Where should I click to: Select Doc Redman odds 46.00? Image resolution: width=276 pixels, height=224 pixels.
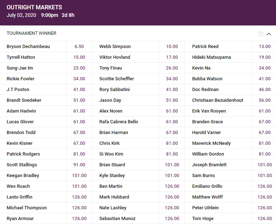(x=265, y=89)
